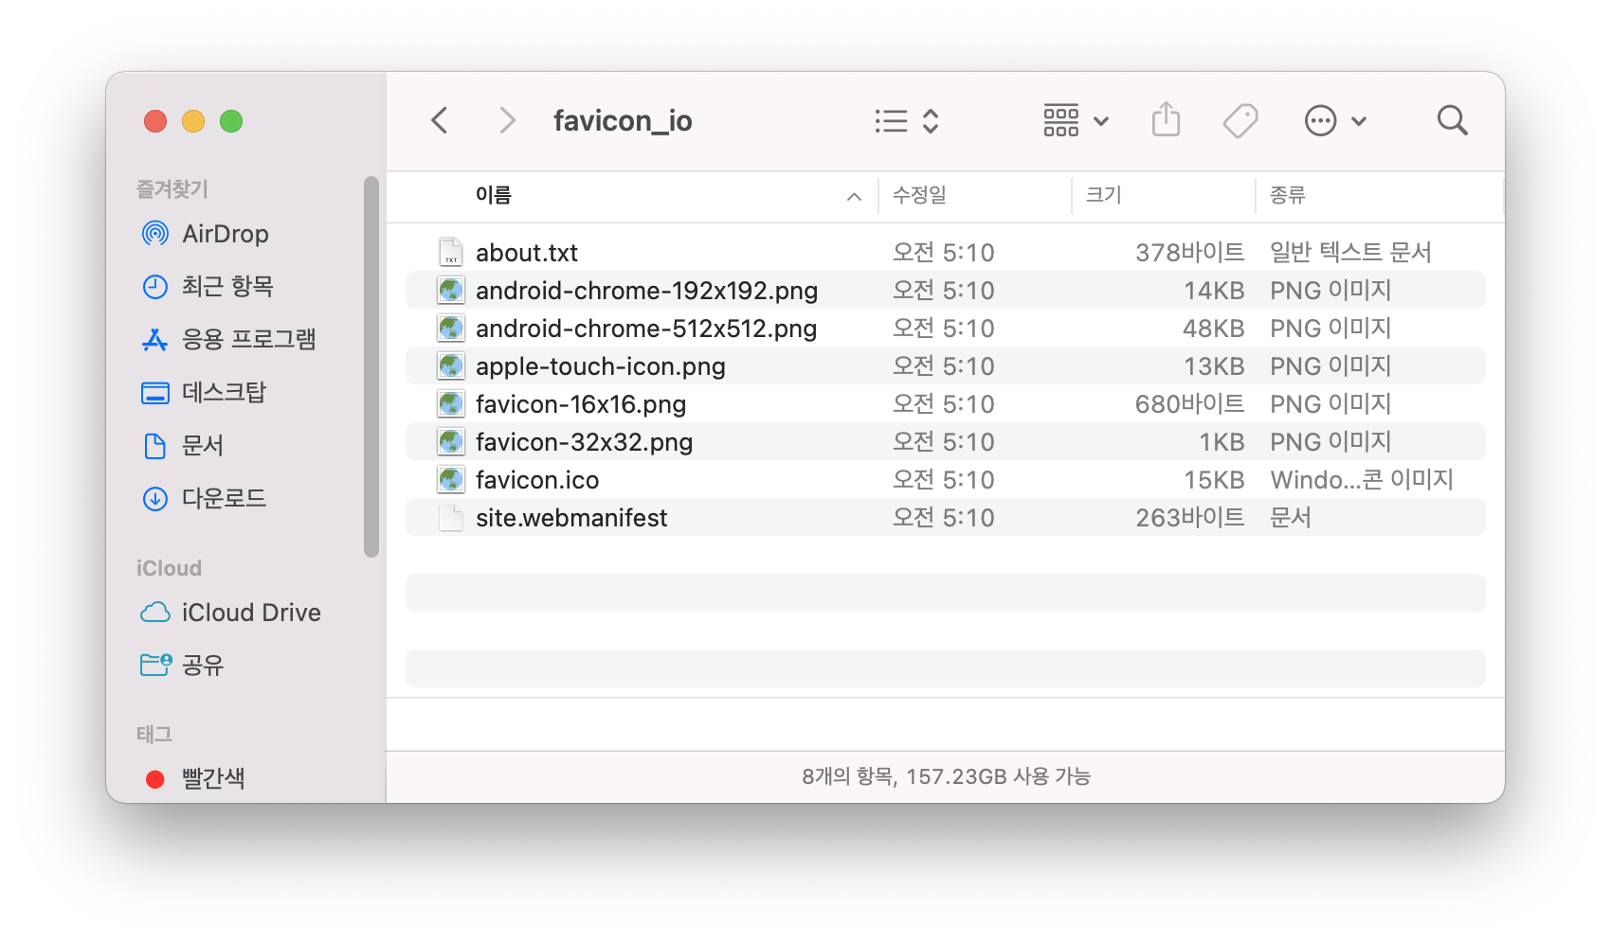The height and width of the screenshot is (943, 1611).
Task: Click the 378바이트 size of about.txt
Action: [x=1189, y=252]
